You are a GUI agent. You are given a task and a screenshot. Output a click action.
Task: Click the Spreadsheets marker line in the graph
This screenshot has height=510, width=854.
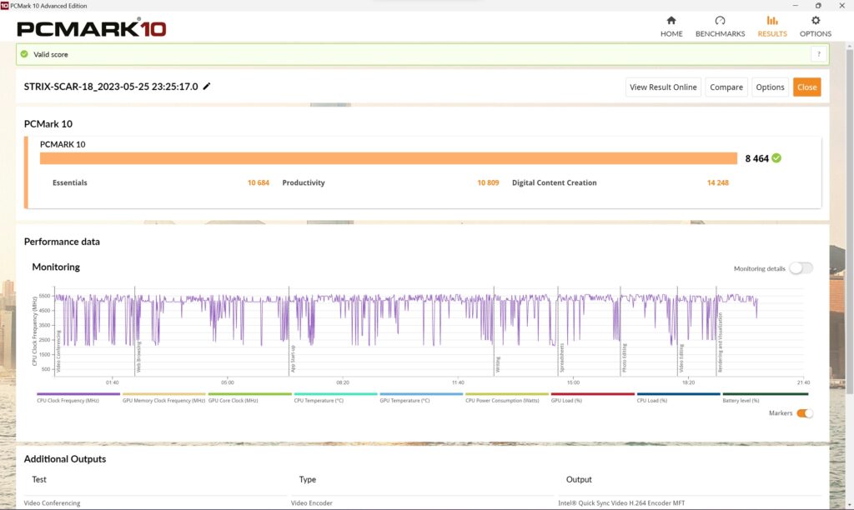tap(558, 333)
